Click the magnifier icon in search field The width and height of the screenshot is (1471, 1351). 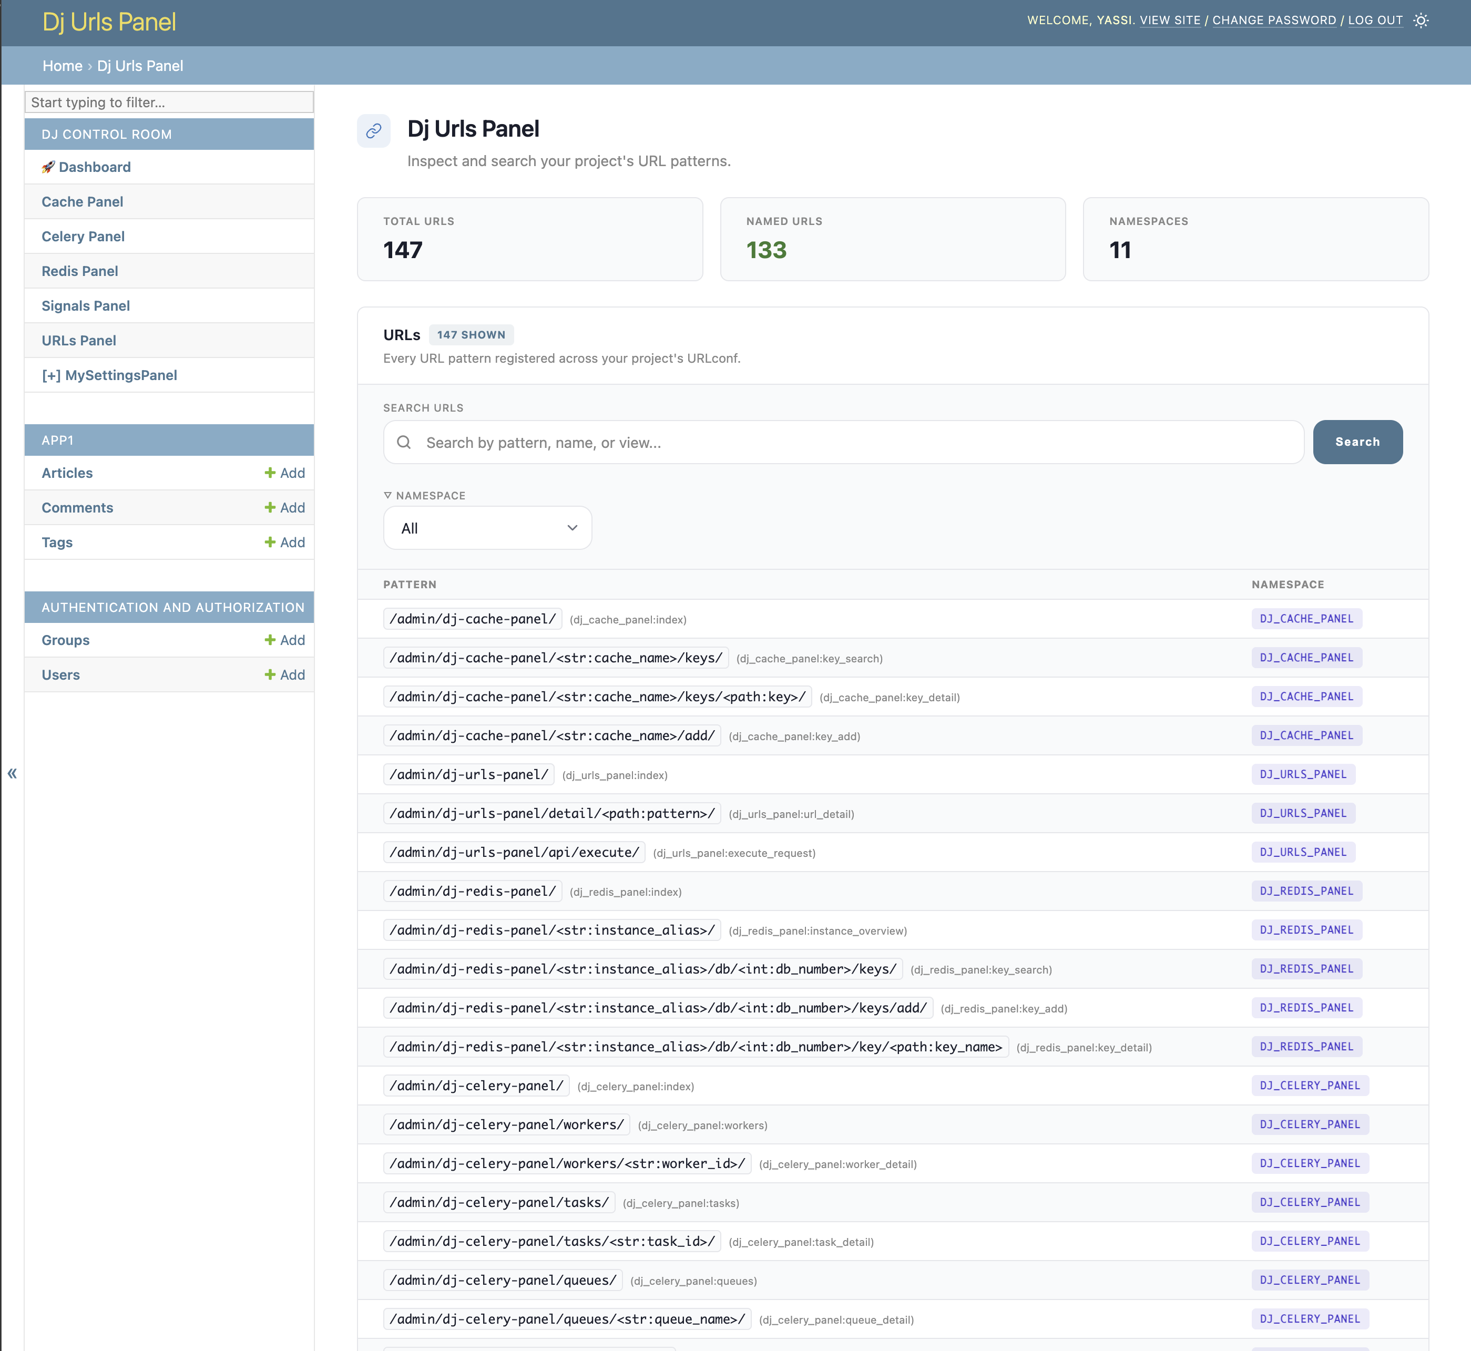click(404, 442)
